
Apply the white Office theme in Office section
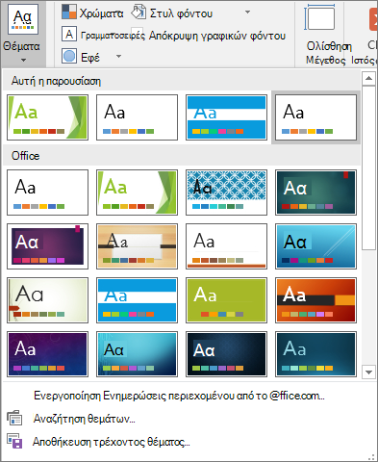(x=47, y=192)
